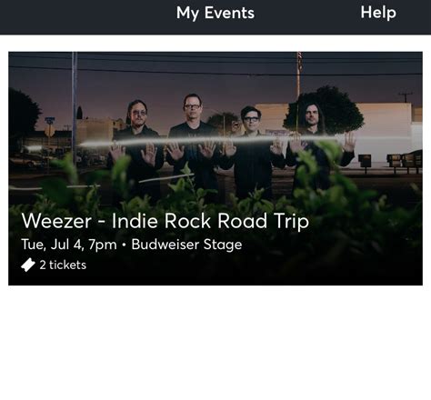Click the word "Weezer" in event title
The image size is (431, 400).
point(56,221)
